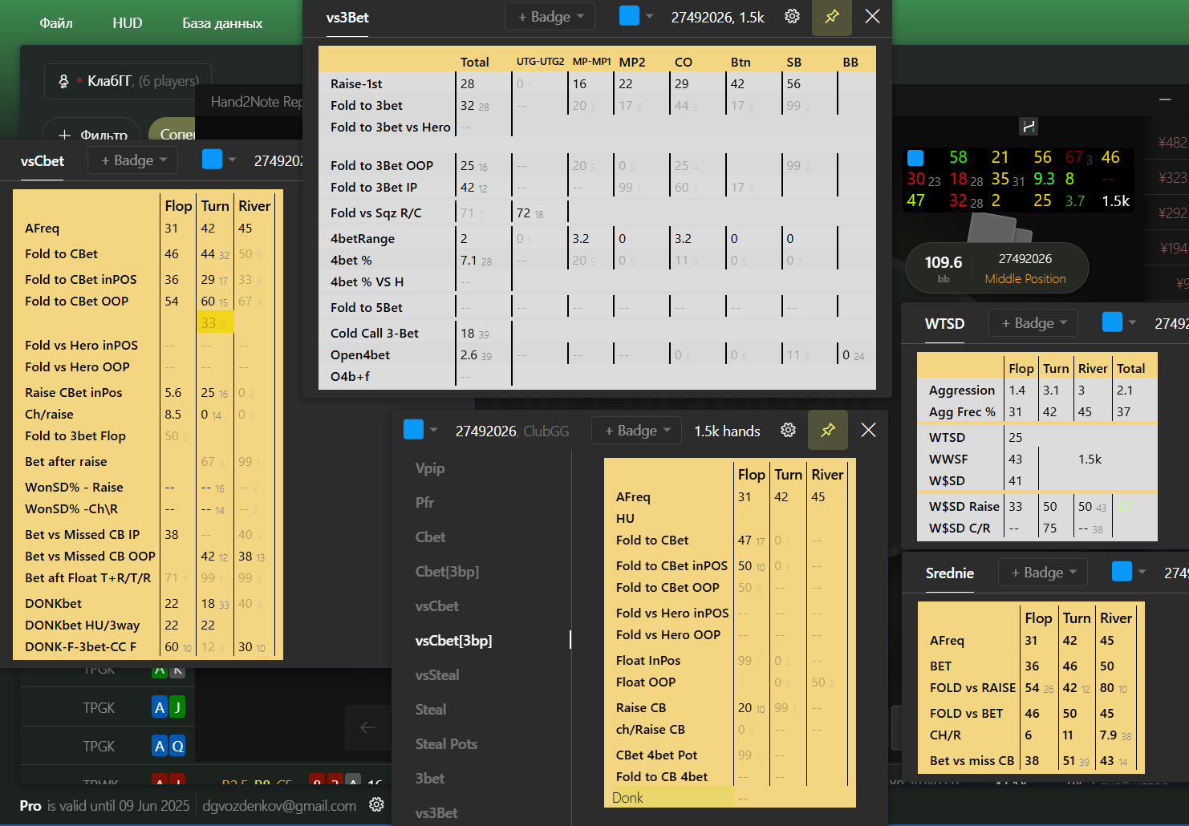Close the ClubGG player popup
The width and height of the screenshot is (1189, 826).
(869, 431)
